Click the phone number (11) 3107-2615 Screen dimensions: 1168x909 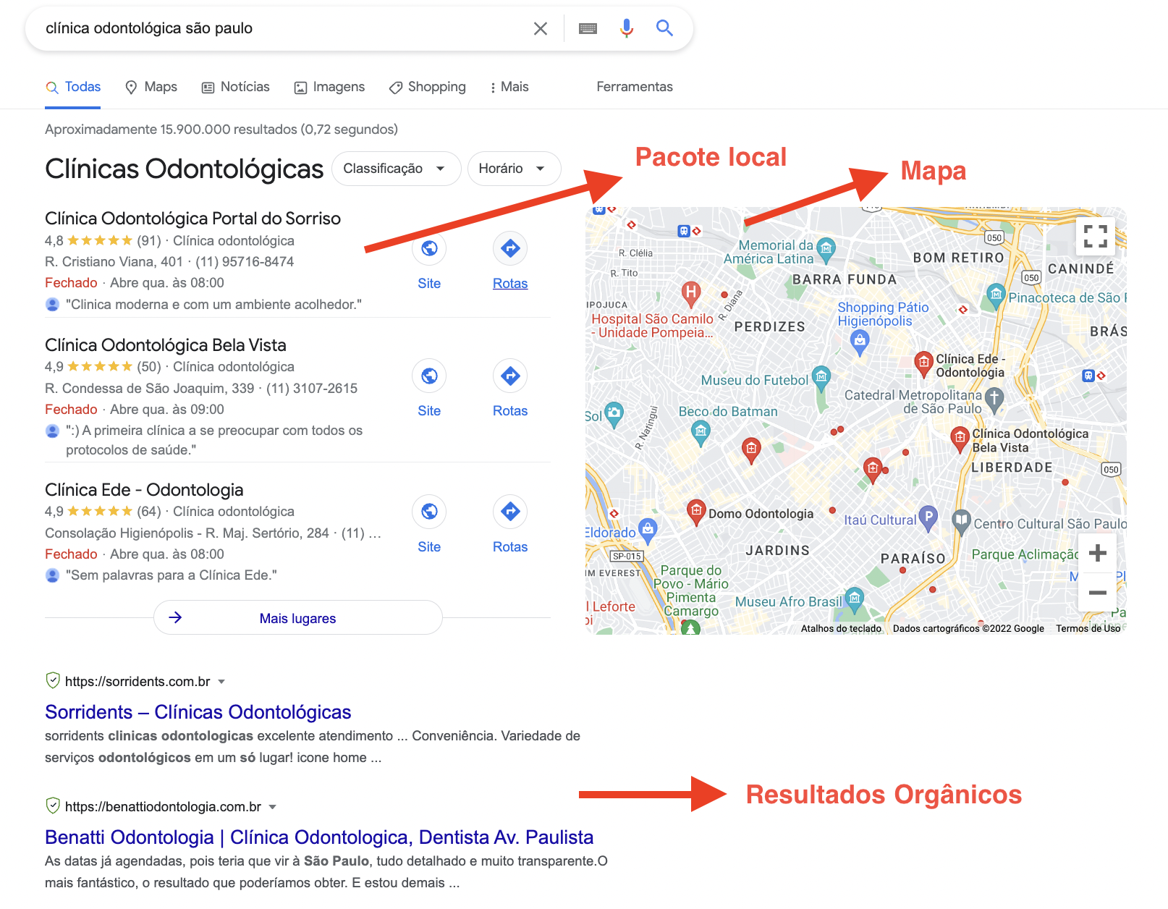(x=312, y=389)
